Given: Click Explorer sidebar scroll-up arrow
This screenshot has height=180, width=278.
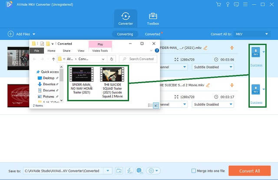Looking at the screenshot, I should [x=61, y=67].
